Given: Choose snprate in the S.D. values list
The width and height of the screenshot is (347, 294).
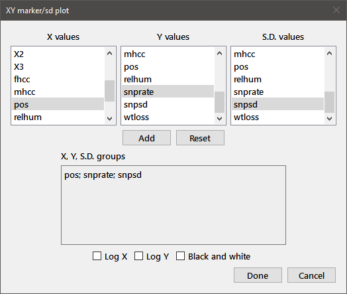Looking at the screenshot, I should 278,92.
